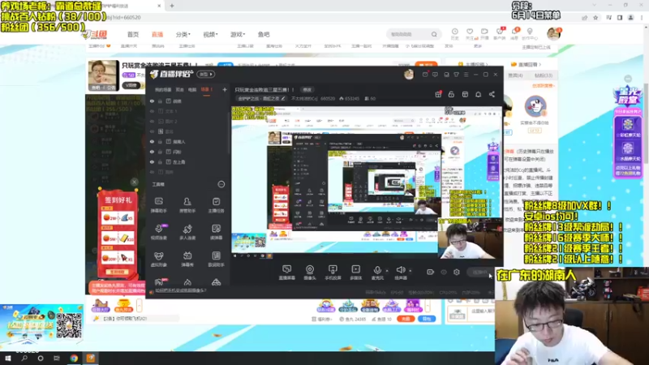The height and width of the screenshot is (365, 649).
Task: Select the orange 场景 scene tab
Action: (206, 89)
